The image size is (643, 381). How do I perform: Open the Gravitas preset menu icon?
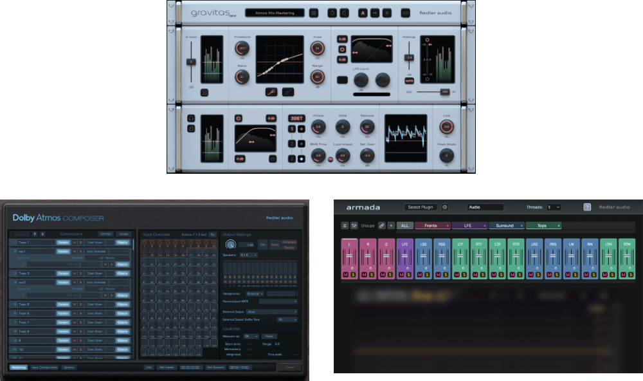click(314, 13)
